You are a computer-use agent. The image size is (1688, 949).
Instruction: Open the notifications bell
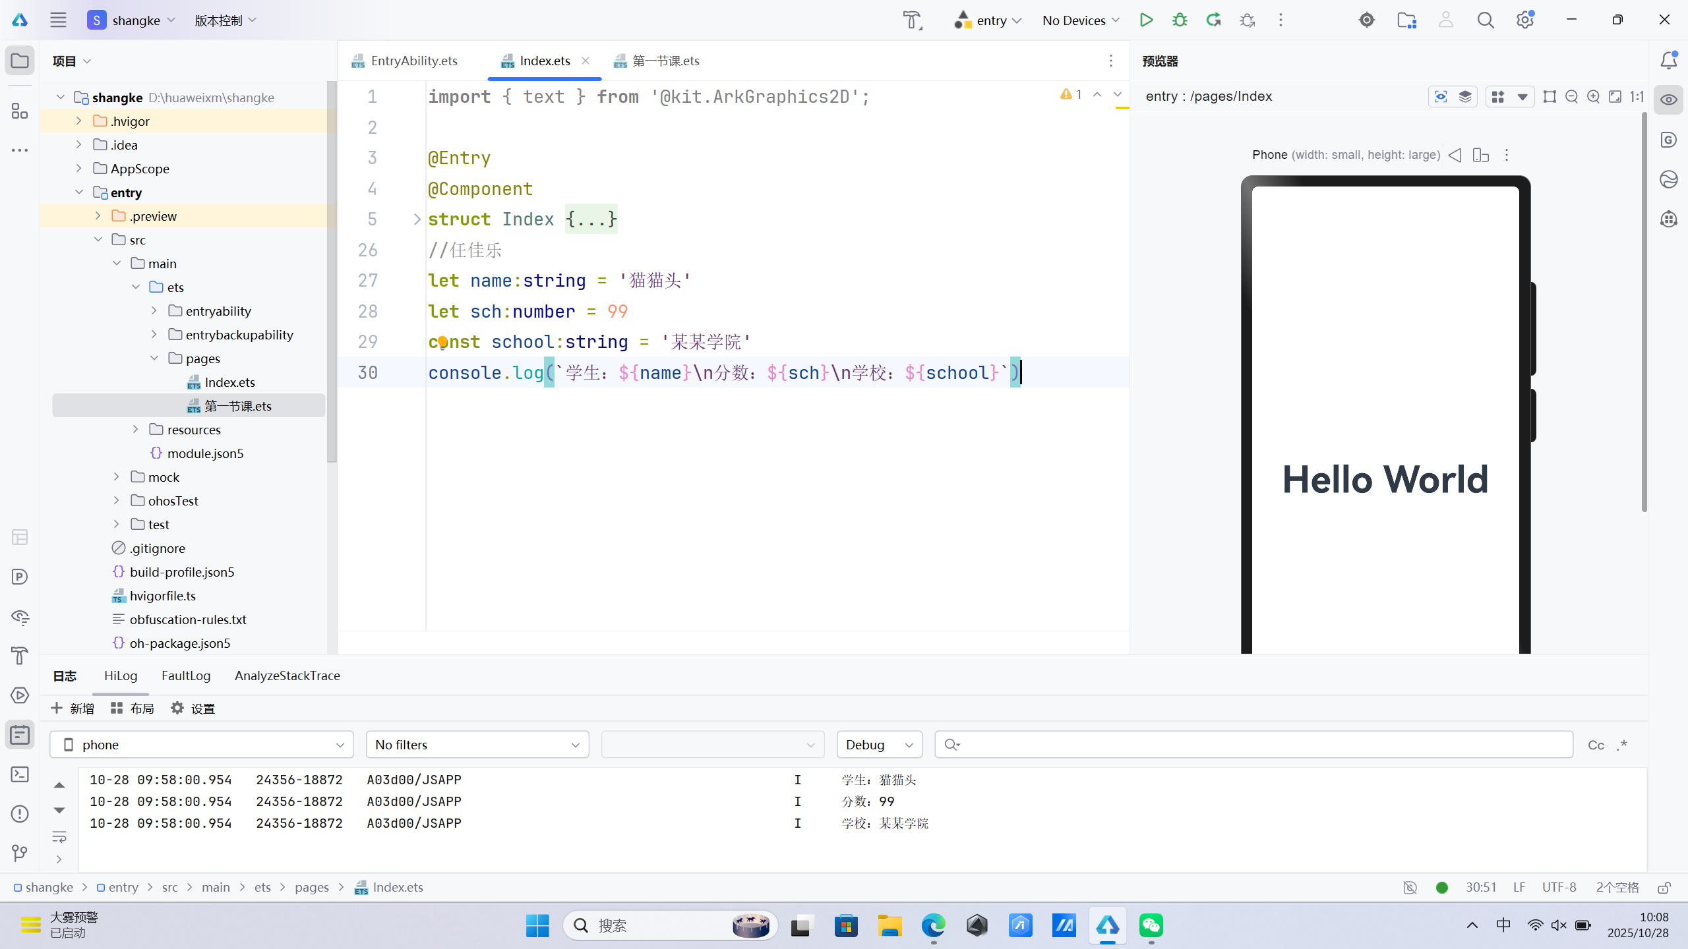point(1668,61)
